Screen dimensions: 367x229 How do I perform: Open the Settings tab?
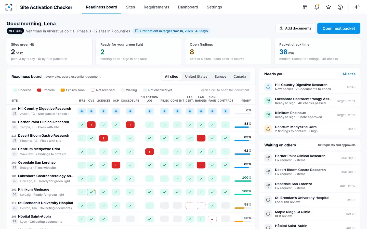click(x=214, y=7)
